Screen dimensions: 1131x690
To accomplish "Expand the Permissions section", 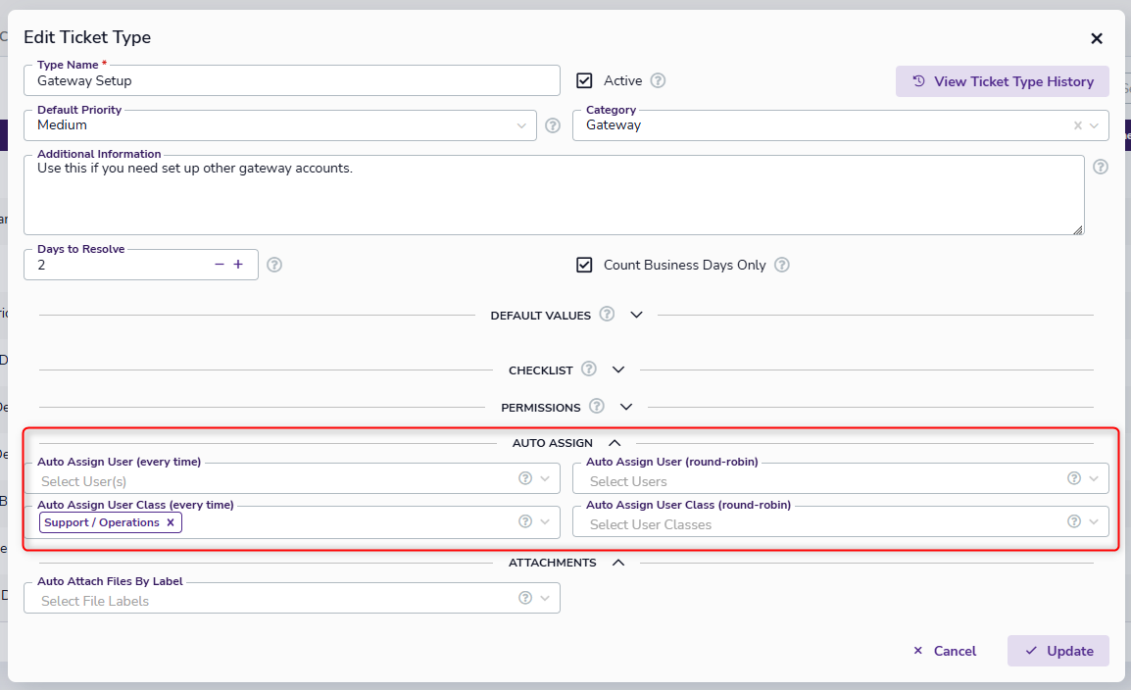I will [626, 407].
